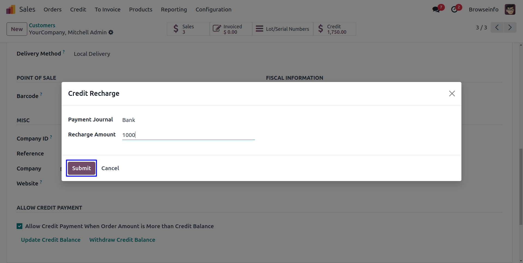Image resolution: width=523 pixels, height=263 pixels.
Task: Open the Customers breadcrumb link
Action: (x=42, y=25)
